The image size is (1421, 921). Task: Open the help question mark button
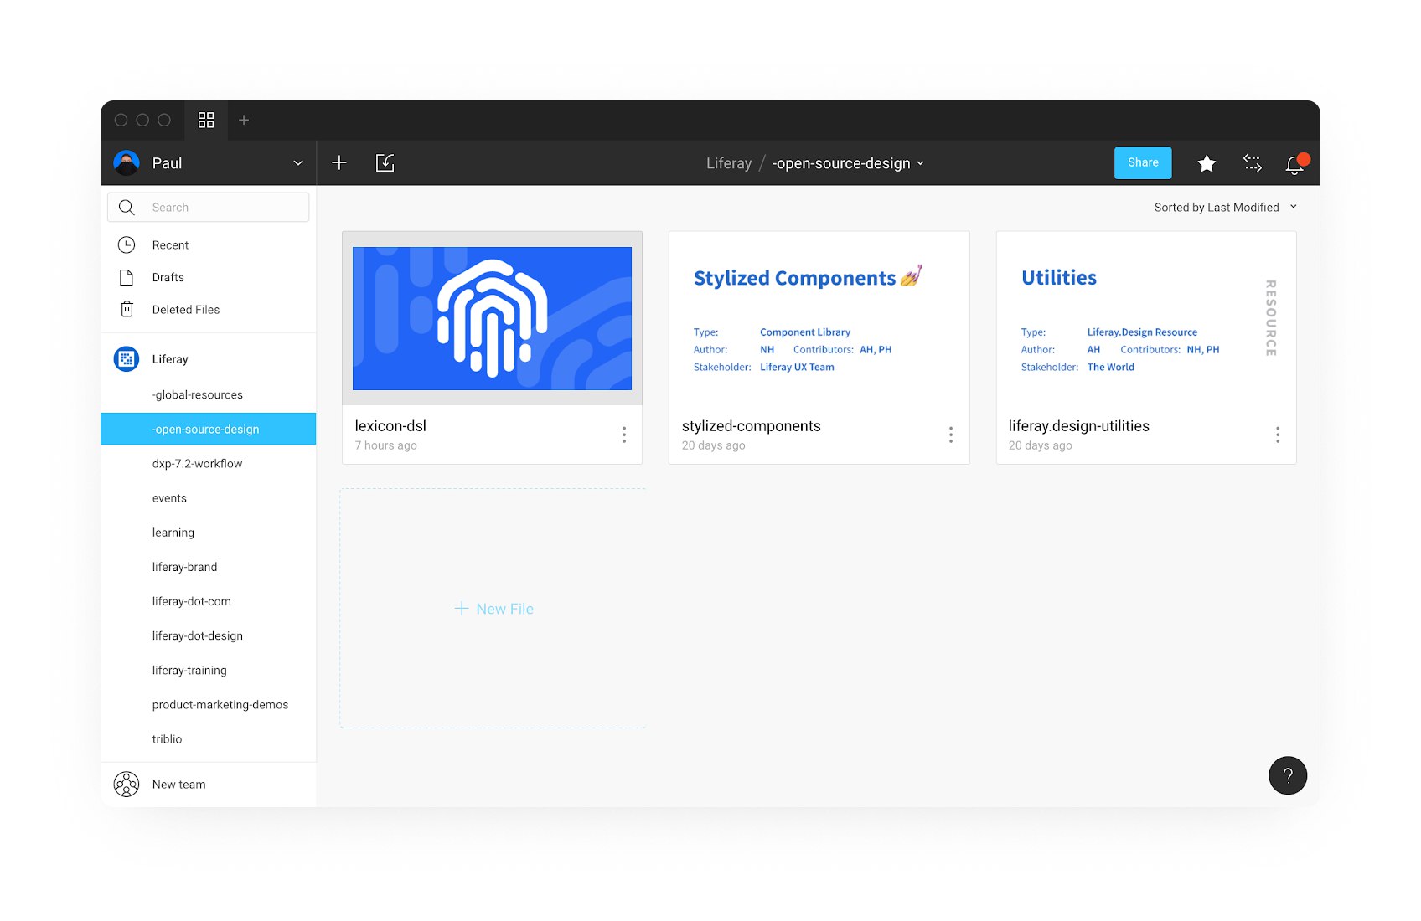[1288, 775]
